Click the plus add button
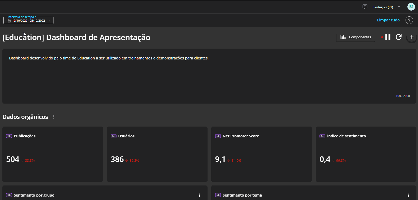418x200 pixels. pyautogui.click(x=411, y=37)
